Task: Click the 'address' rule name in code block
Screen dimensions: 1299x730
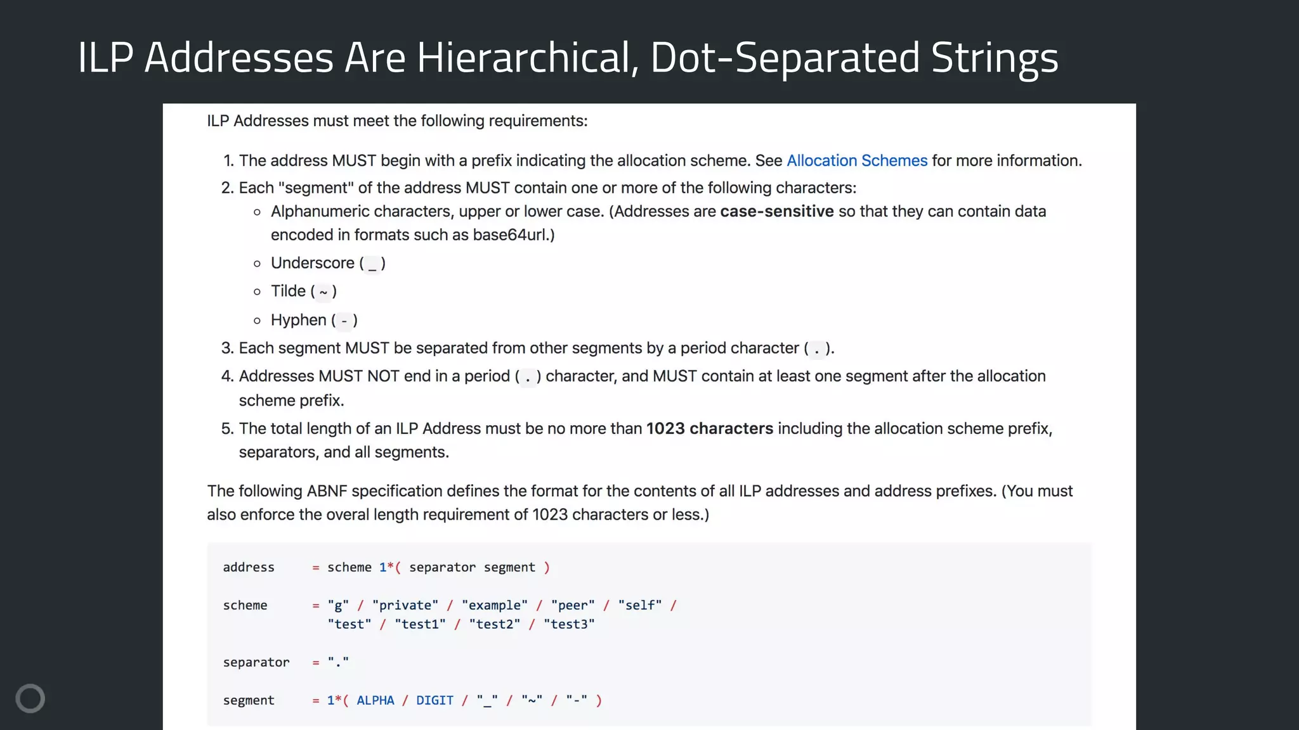Action: tap(249, 568)
